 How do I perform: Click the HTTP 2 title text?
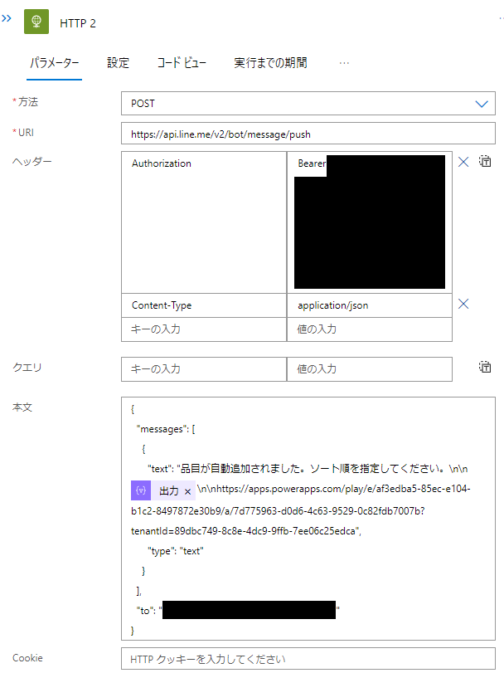pyautogui.click(x=78, y=23)
